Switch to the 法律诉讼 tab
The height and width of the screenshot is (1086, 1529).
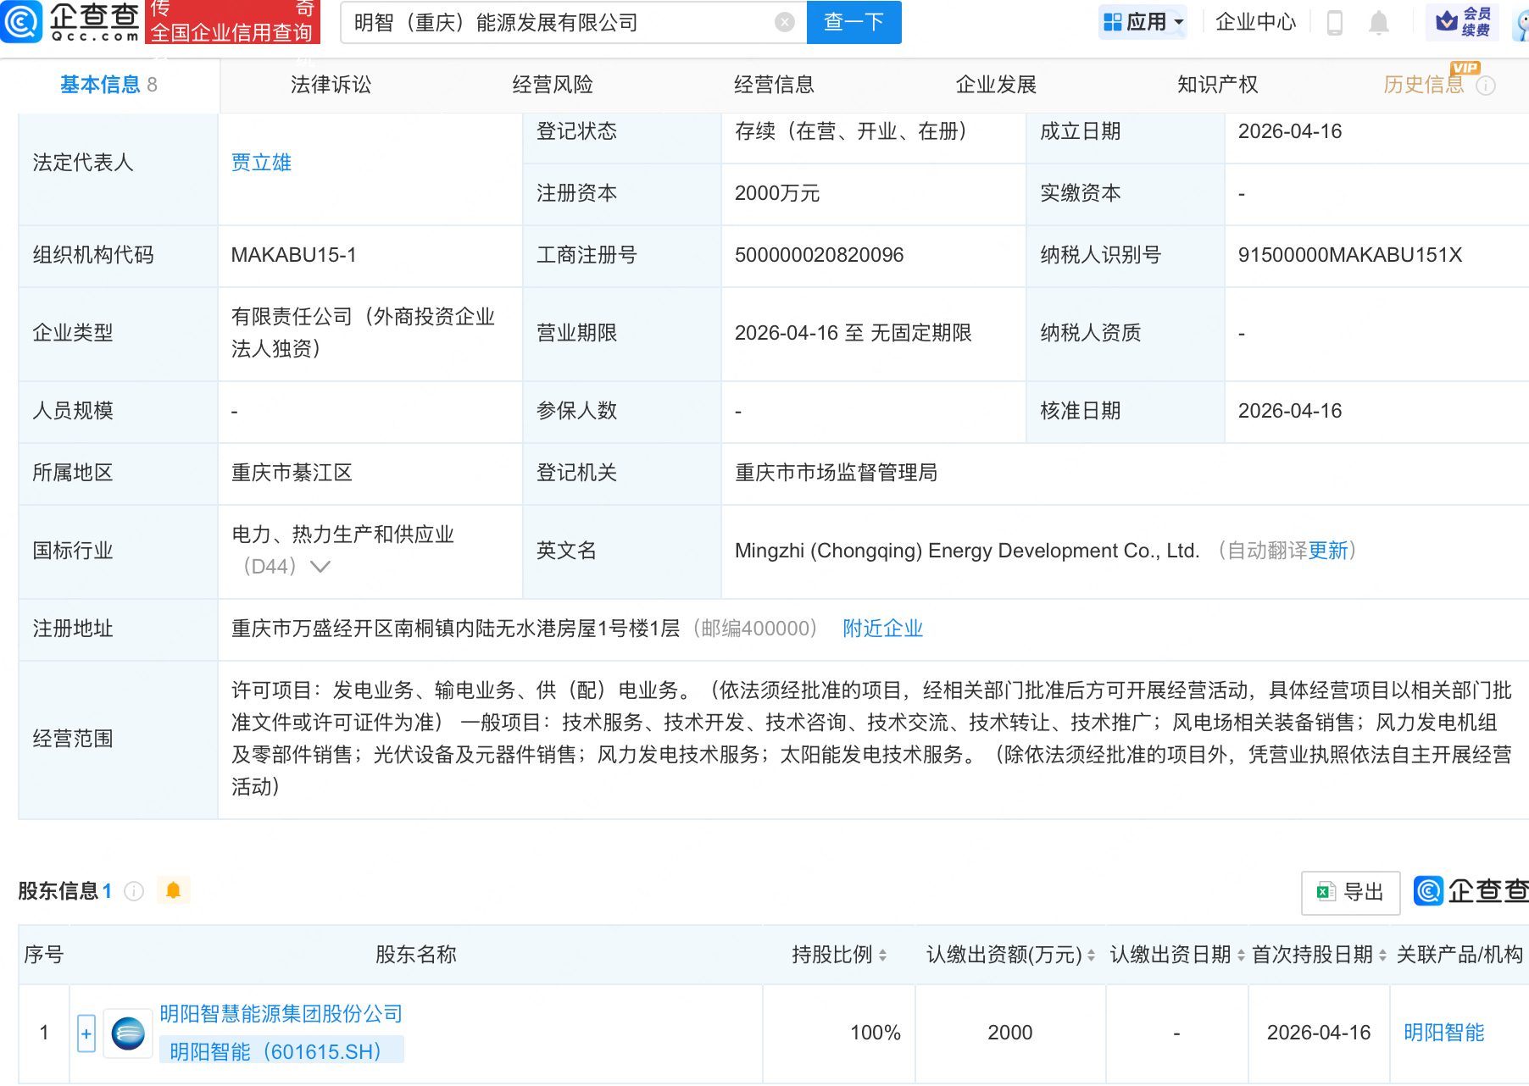click(331, 85)
